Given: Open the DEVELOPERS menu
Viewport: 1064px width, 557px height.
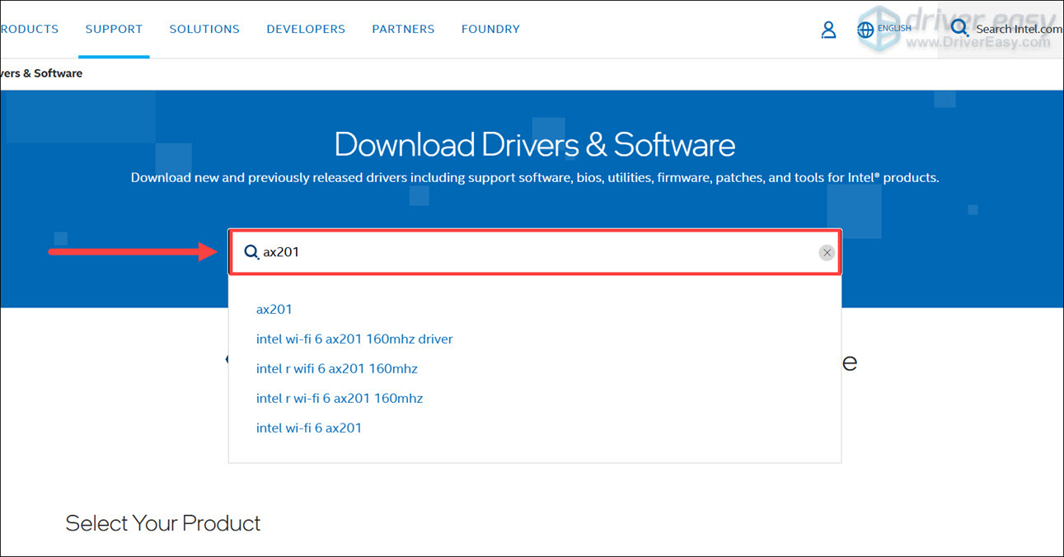Looking at the screenshot, I should coord(305,29).
